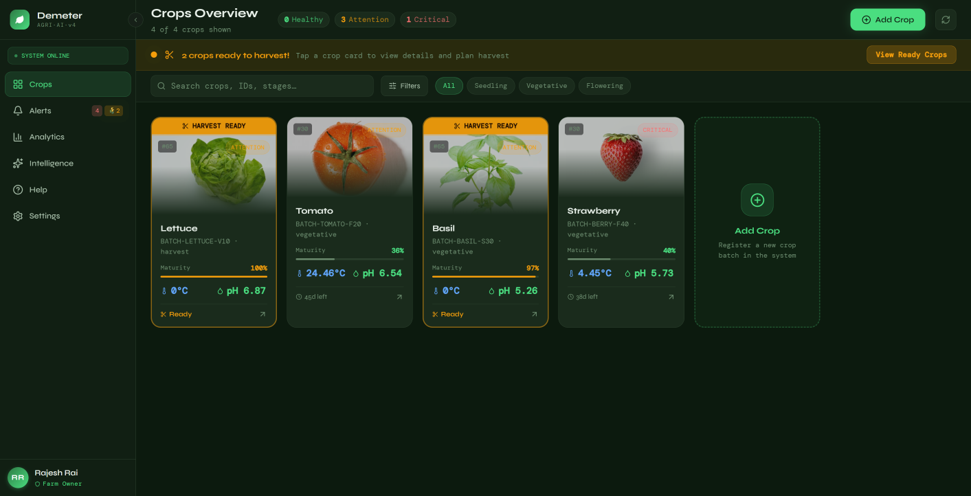Click the plus icon in the Add Crop card
Screen dimensions: 971x496
point(757,200)
